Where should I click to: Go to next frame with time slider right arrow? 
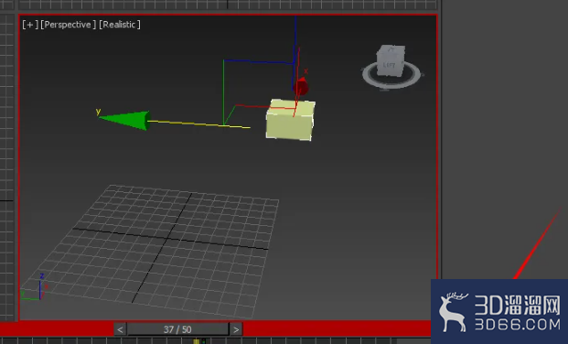[x=236, y=329]
